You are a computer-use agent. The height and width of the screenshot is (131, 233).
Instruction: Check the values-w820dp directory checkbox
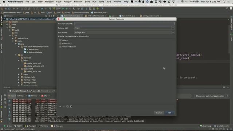point(60,47)
